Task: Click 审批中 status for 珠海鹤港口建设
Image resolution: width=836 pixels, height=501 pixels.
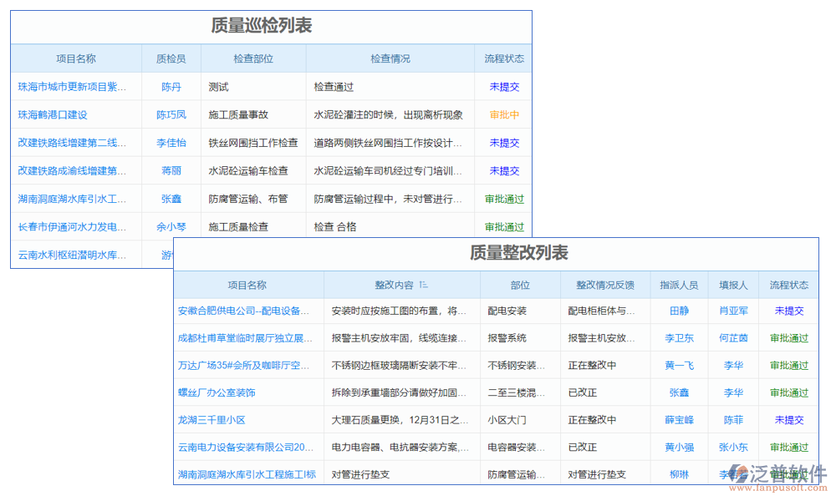Action: coord(504,114)
